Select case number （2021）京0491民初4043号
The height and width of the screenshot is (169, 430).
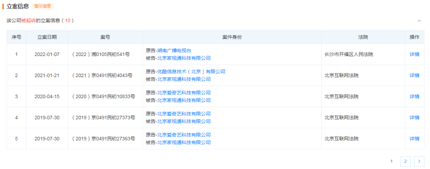[x=102, y=75]
